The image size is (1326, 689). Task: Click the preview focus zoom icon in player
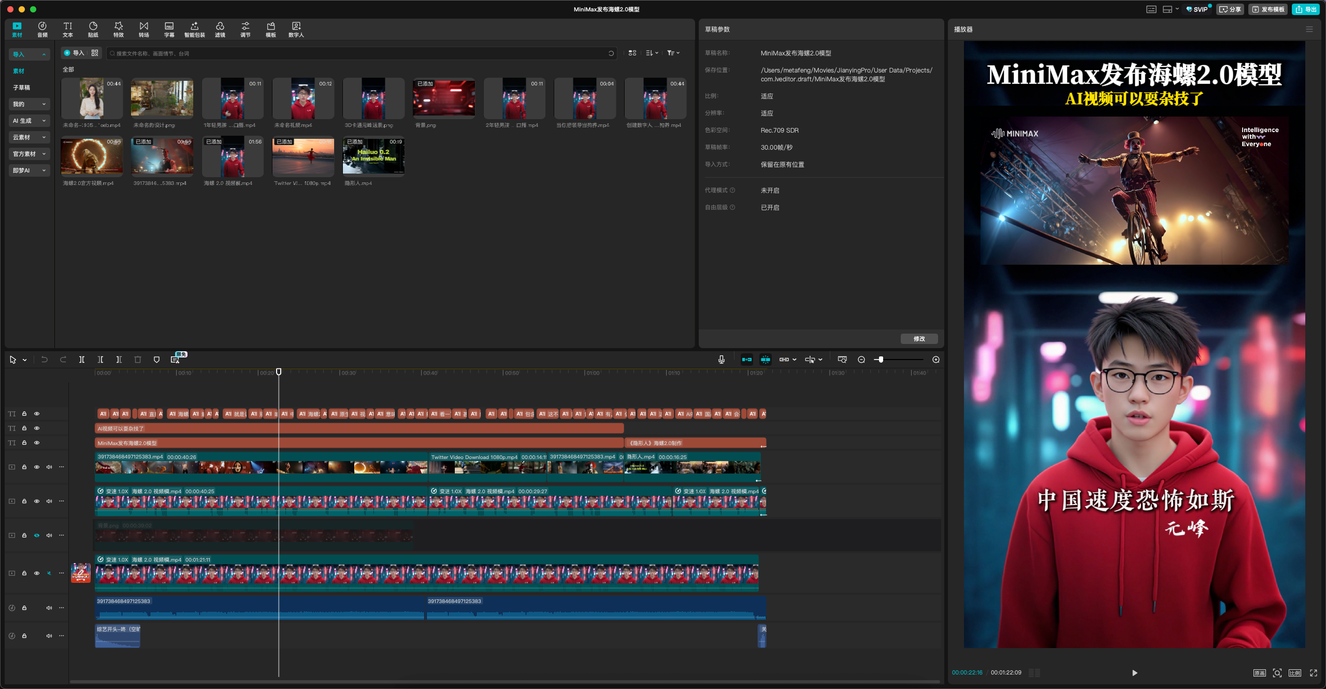(x=1277, y=673)
